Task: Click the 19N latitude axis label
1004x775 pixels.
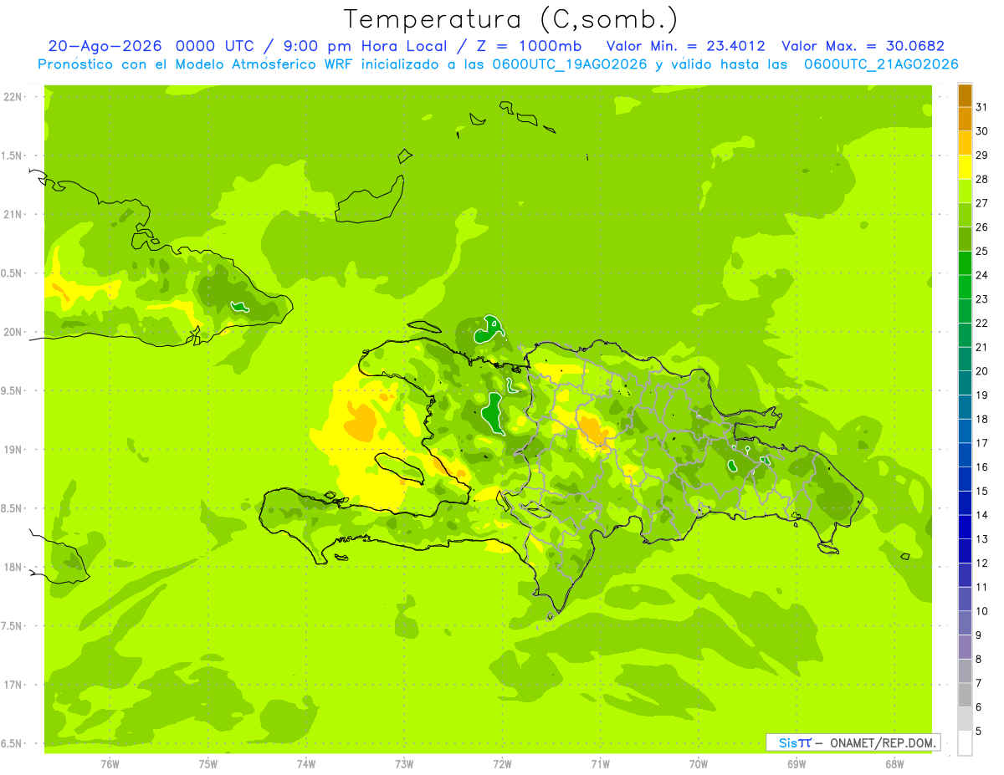Action: (14, 450)
